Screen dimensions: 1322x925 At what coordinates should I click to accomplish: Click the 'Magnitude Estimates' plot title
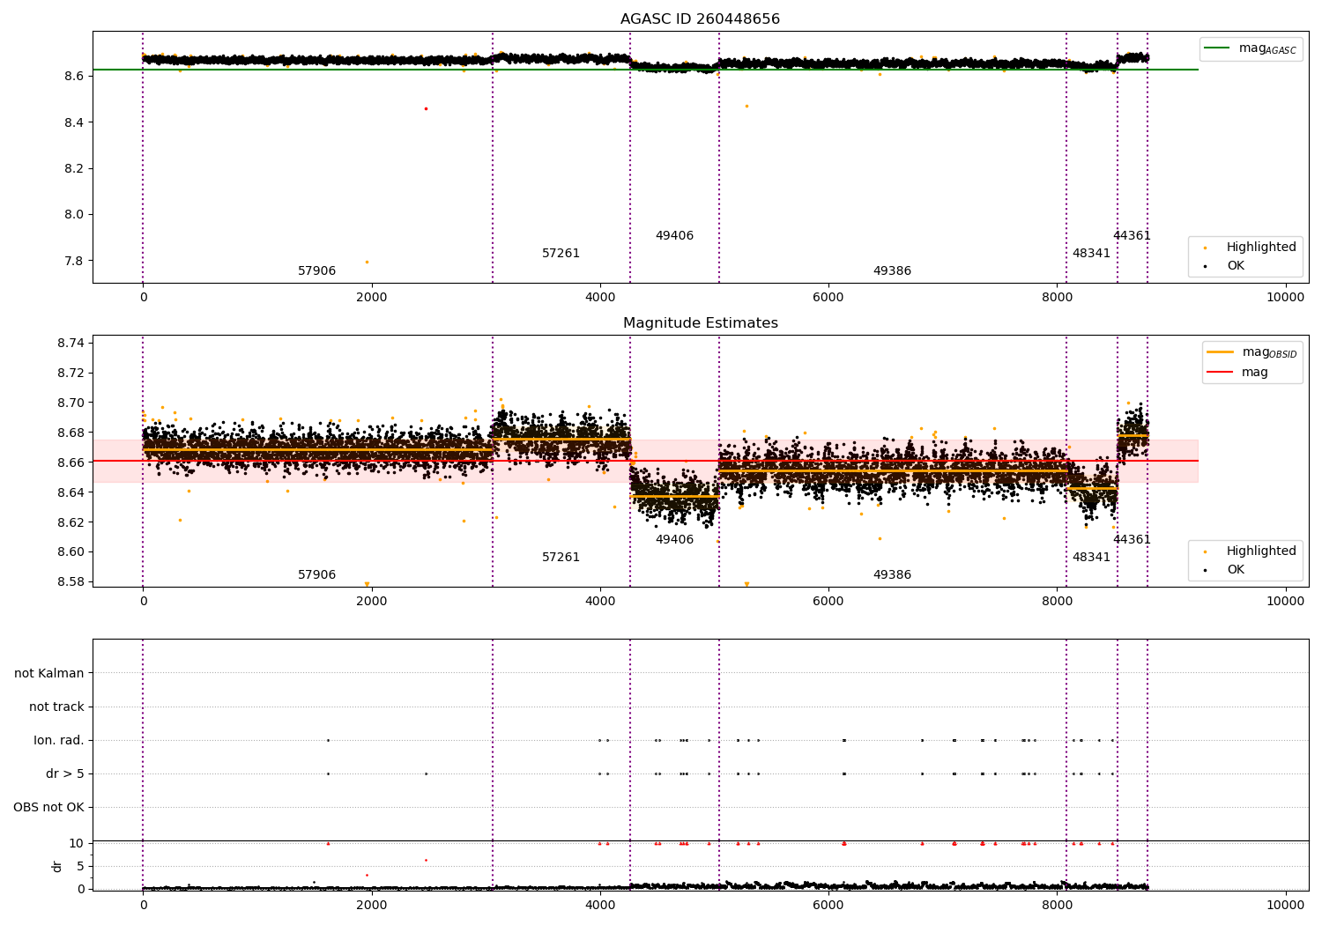pyautogui.click(x=701, y=323)
